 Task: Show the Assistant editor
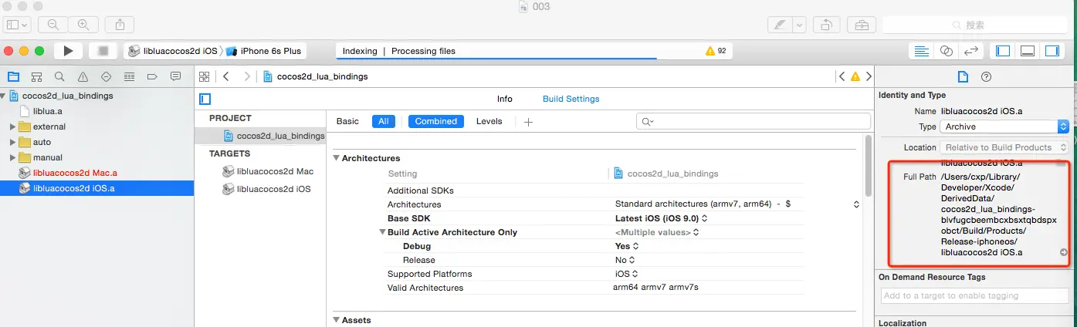pyautogui.click(x=947, y=51)
